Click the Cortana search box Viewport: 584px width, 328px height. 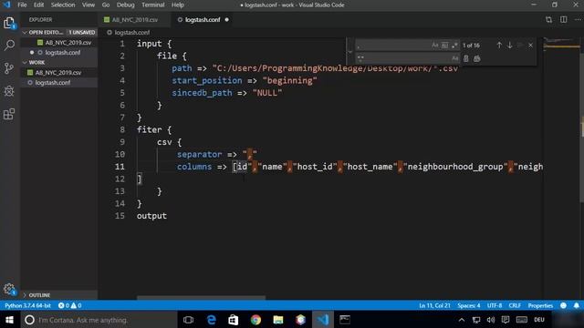(x=98, y=320)
